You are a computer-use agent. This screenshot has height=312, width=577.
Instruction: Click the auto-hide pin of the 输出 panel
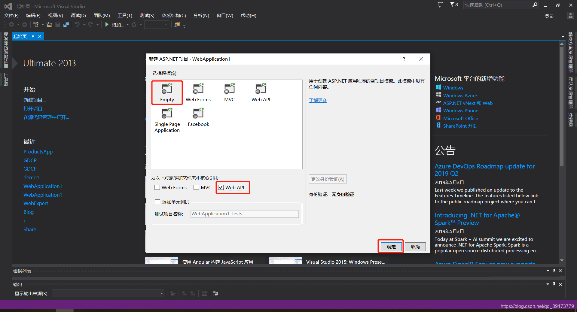tap(554, 284)
